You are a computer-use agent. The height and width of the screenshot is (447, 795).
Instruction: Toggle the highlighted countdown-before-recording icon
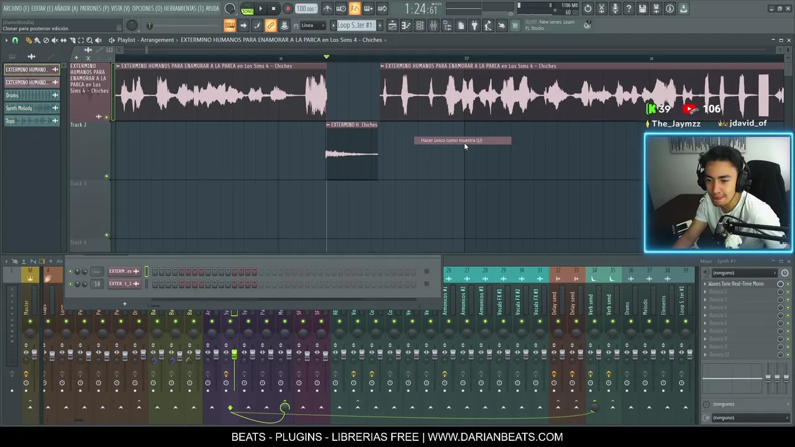coord(354,9)
